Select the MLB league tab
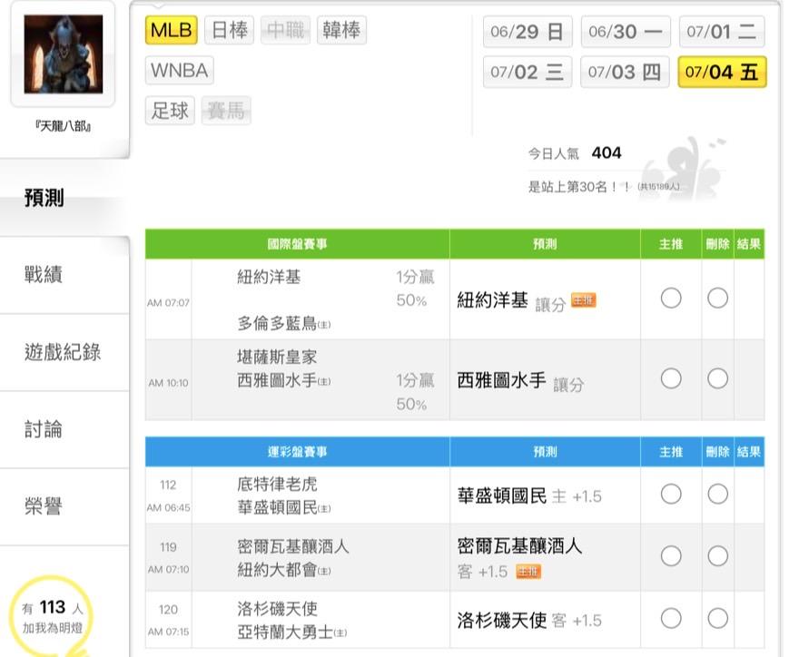The width and height of the screenshot is (789, 657). [x=171, y=30]
